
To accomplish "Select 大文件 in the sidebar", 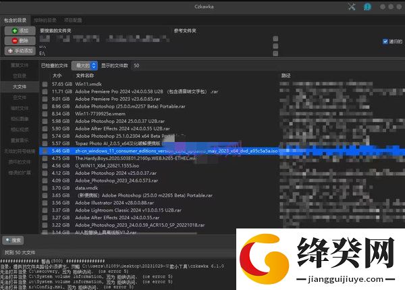I will (x=20, y=87).
